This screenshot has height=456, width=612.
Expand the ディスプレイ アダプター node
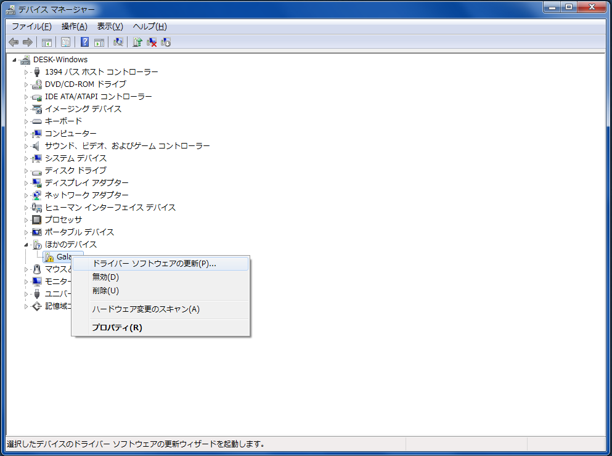click(x=26, y=183)
